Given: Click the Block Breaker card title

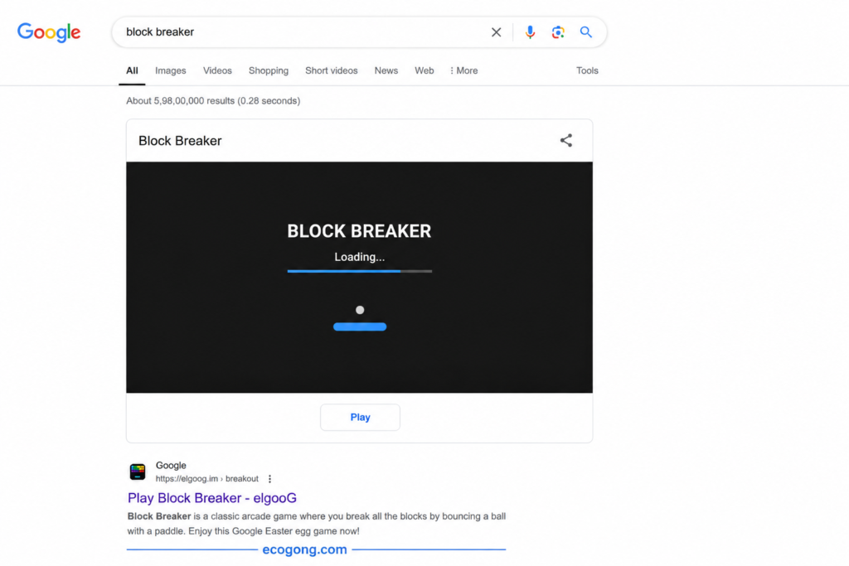Looking at the screenshot, I should [180, 141].
